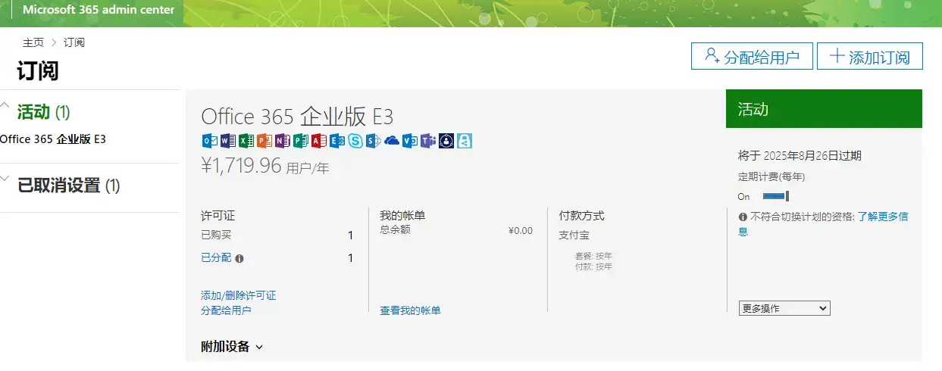Click the green Publisher app icon
Viewport: 942px width, 371px height.
[301, 141]
